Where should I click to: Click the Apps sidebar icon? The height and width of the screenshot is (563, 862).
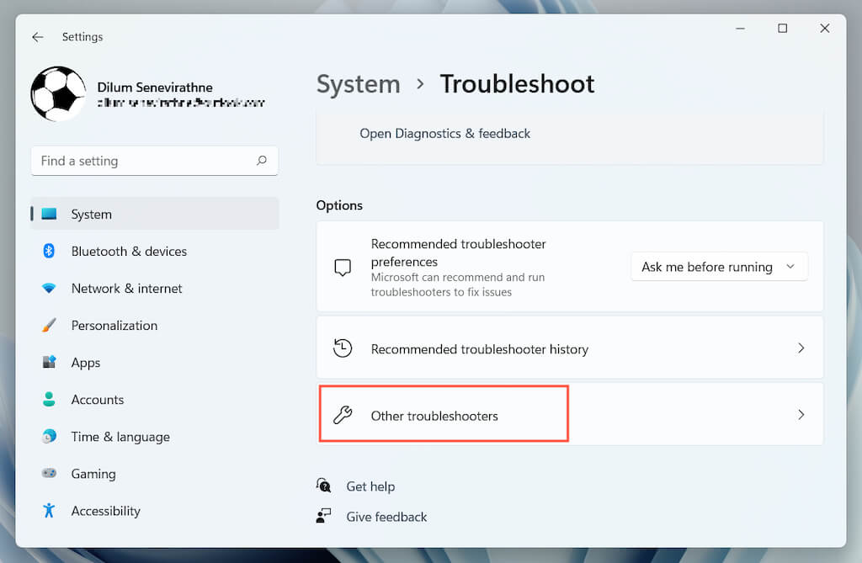[x=51, y=362]
